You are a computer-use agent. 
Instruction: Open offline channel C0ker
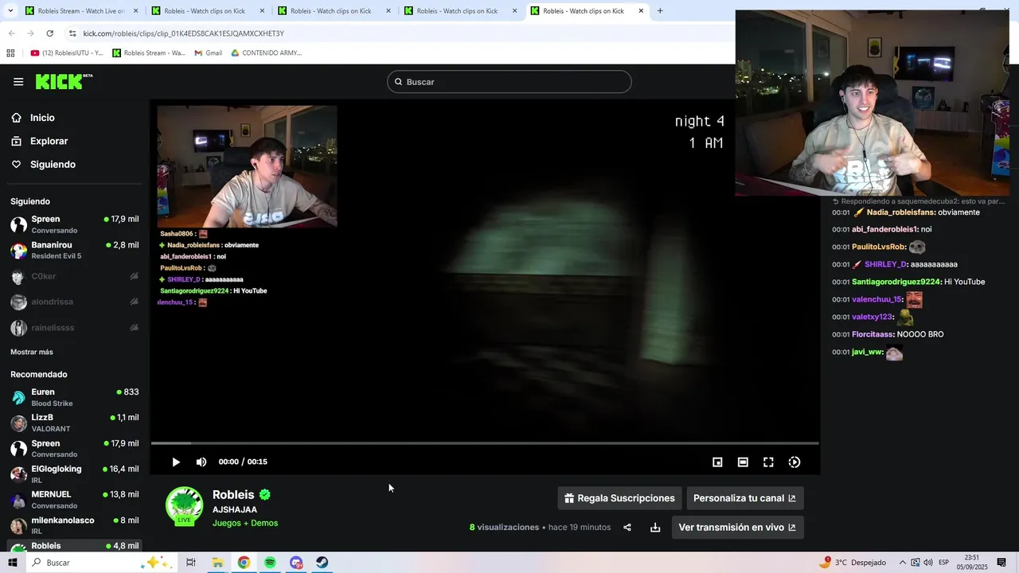[x=75, y=276]
